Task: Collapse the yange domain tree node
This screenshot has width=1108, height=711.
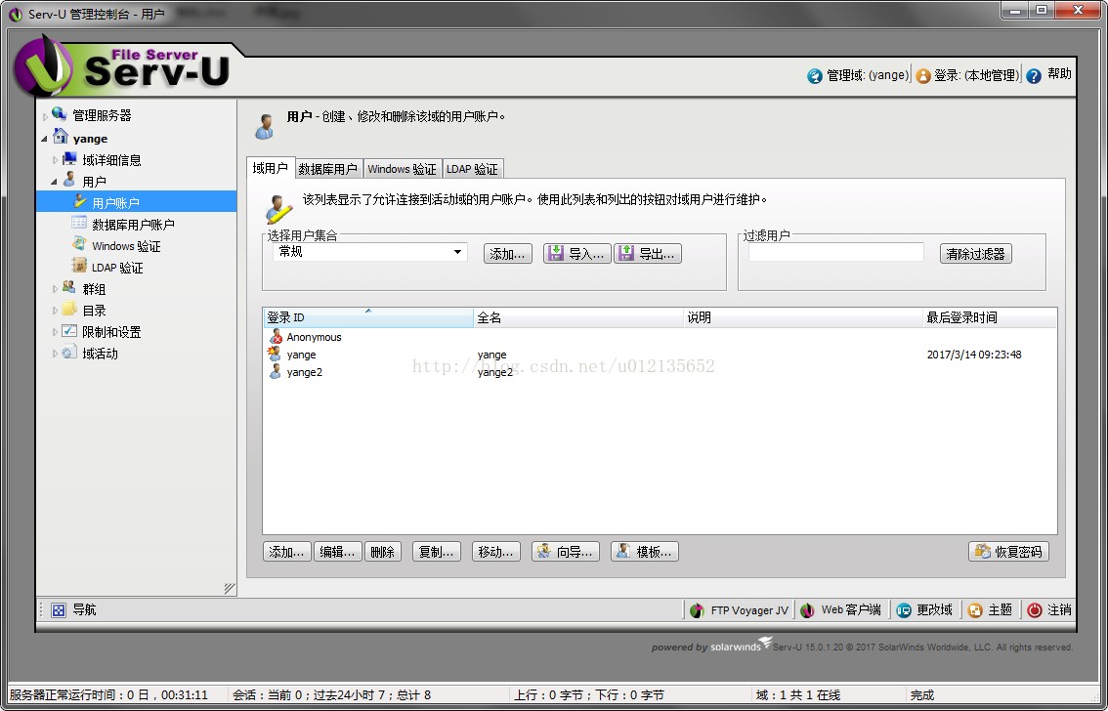Action: (46, 139)
